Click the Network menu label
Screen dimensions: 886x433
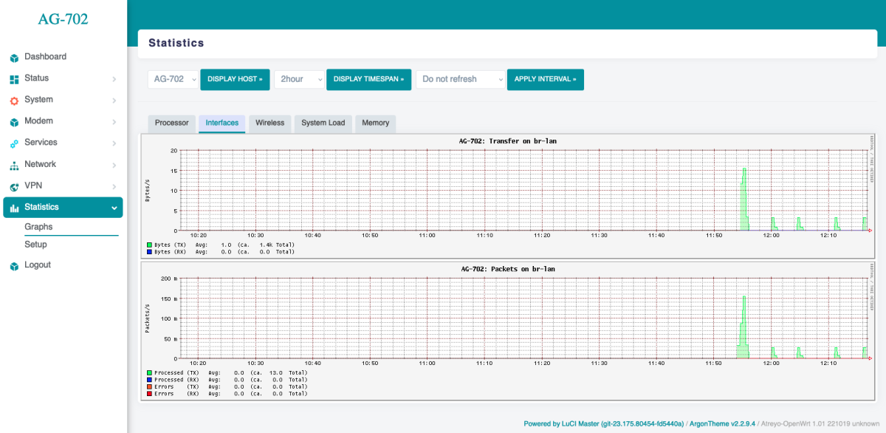click(x=40, y=164)
